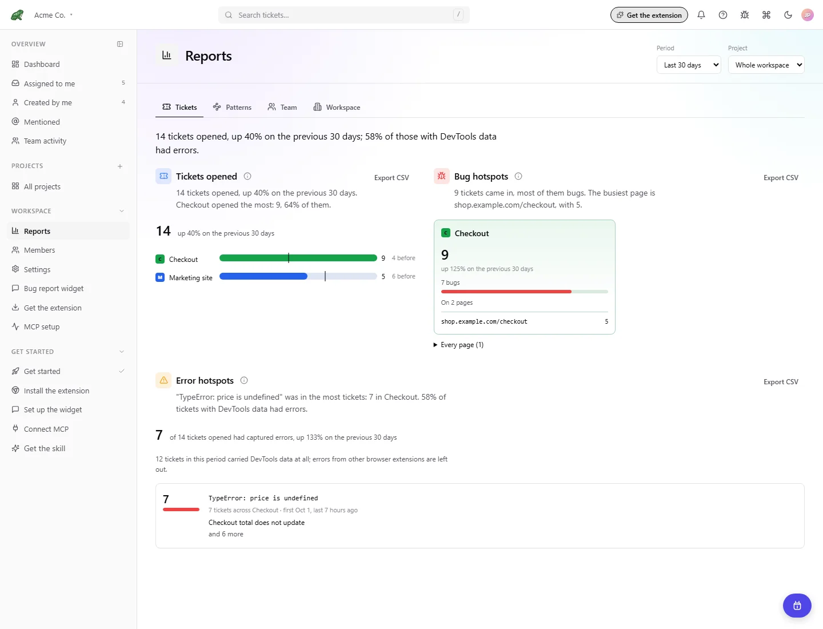823x629 pixels.
Task: Open the keyboard shortcuts command icon
Action: click(x=766, y=15)
